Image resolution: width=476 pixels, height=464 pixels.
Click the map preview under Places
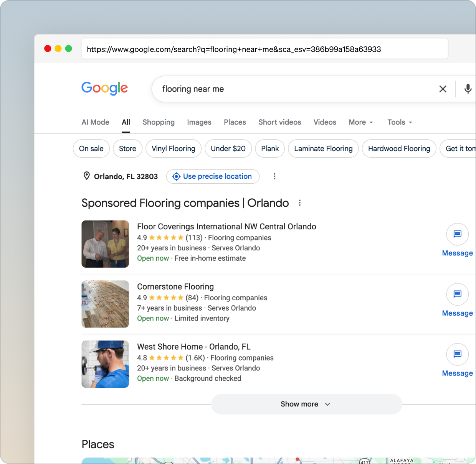[x=279, y=461]
